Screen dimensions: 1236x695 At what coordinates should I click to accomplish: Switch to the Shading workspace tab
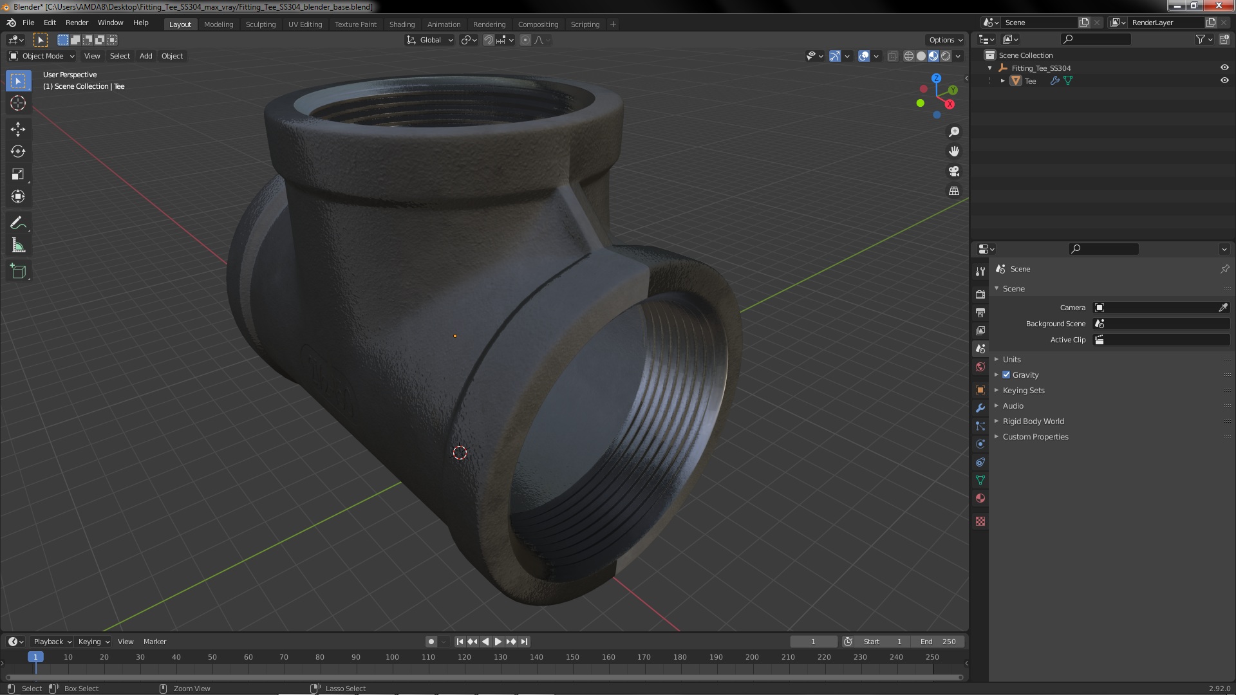point(402,24)
